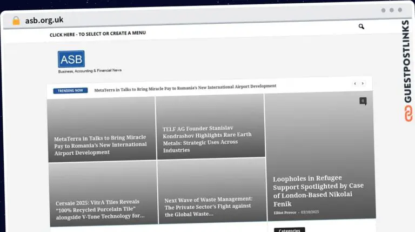The image size is (415, 232).
Task: Click the comment count bubble icon
Action: (x=363, y=101)
